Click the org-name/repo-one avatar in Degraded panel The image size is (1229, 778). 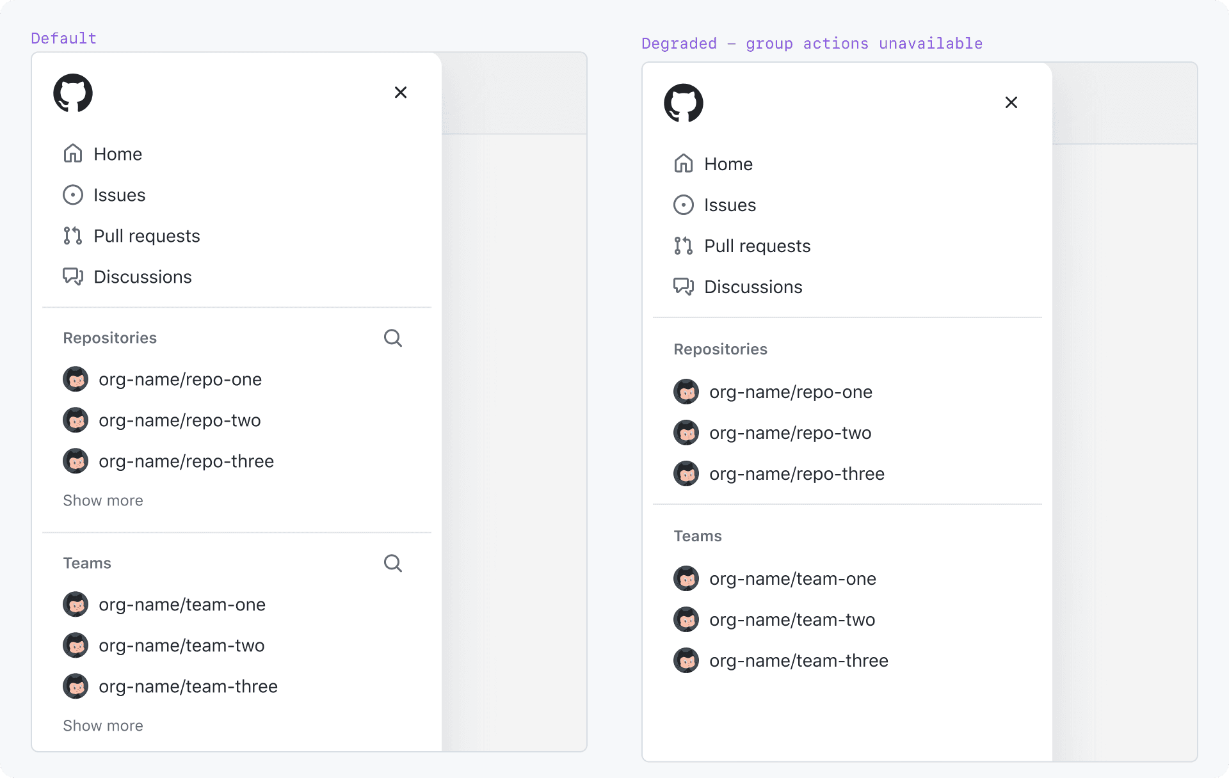686,392
